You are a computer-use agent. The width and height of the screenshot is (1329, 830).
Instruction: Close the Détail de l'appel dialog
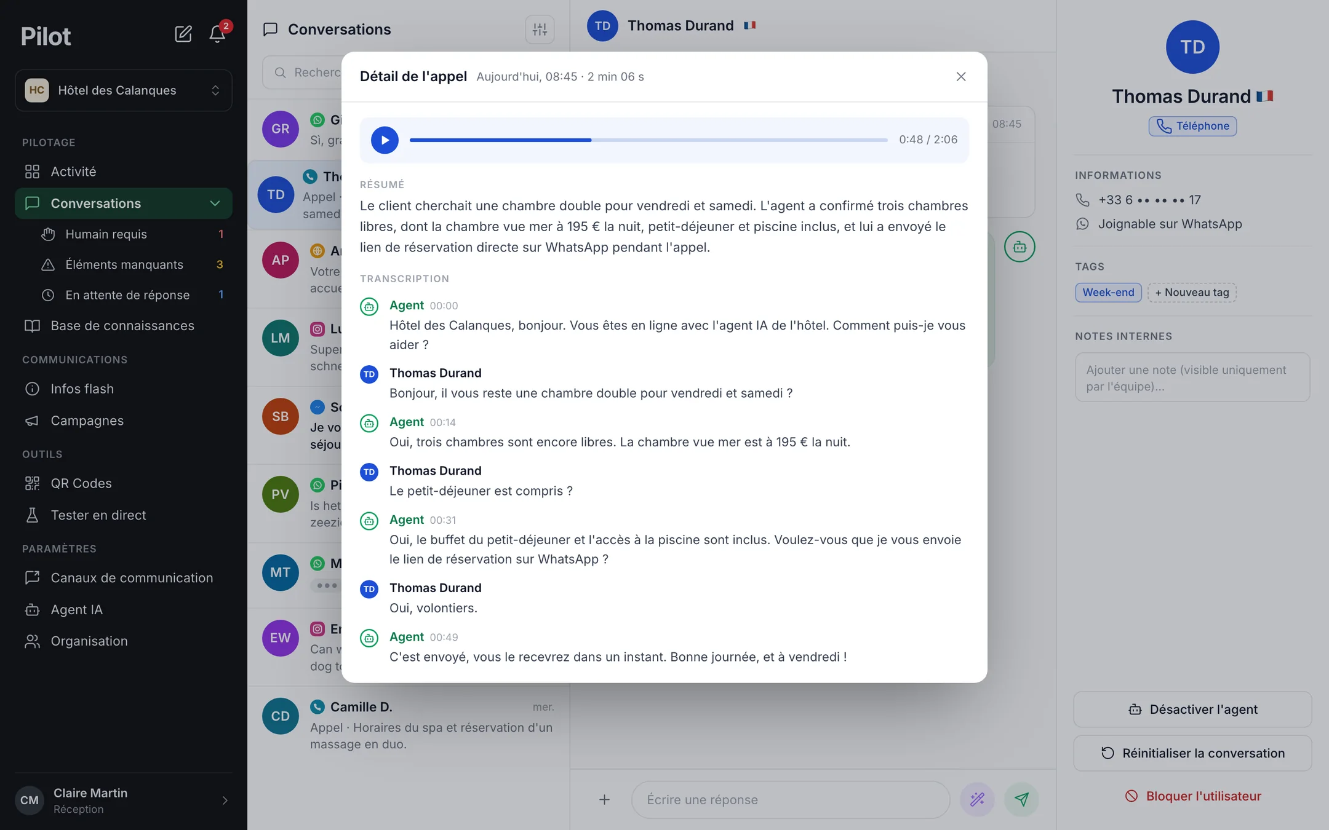tap(960, 77)
